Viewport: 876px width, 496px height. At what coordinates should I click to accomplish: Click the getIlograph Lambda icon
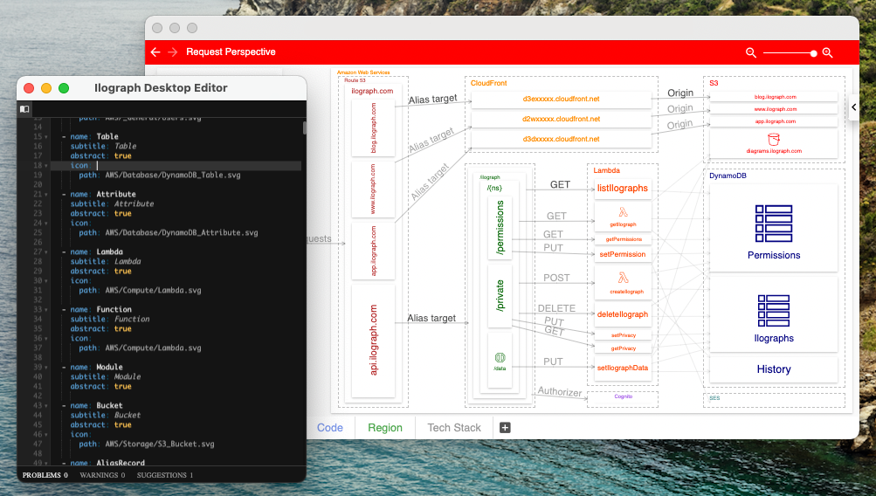[x=623, y=212]
